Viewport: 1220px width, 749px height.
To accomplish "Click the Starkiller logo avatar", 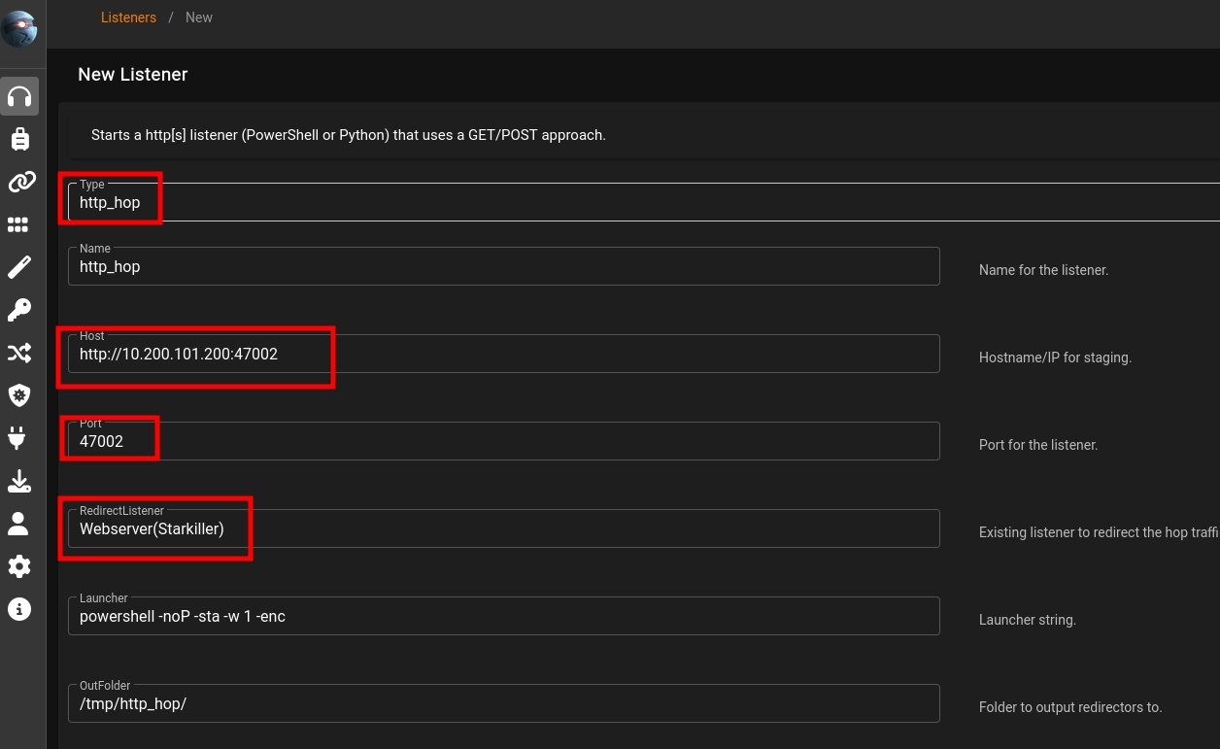I will pos(19,29).
